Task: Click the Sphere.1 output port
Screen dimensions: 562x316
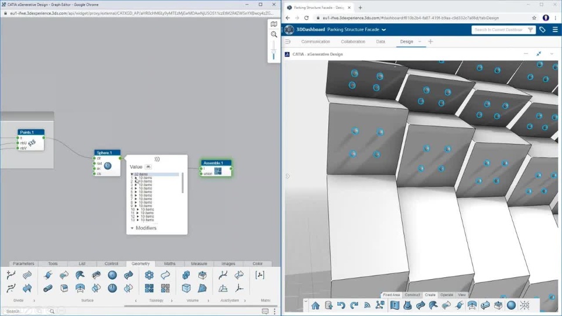Action: (x=121, y=158)
